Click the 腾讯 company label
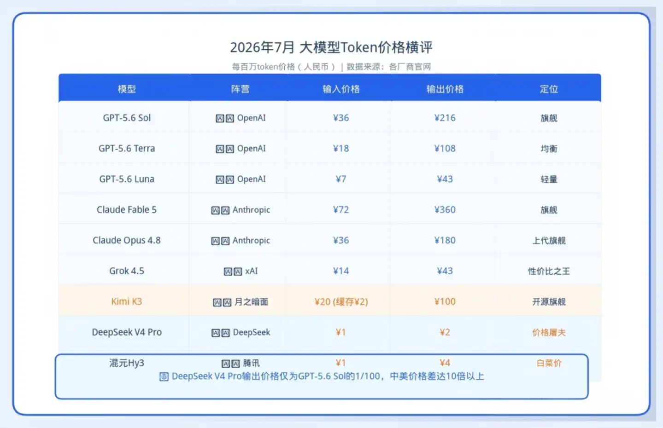The height and width of the screenshot is (428, 663). click(x=252, y=364)
